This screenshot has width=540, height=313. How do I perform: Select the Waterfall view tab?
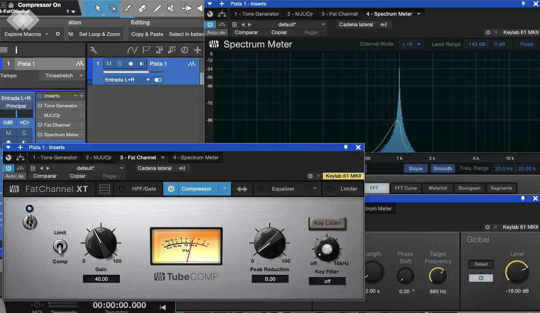click(438, 188)
